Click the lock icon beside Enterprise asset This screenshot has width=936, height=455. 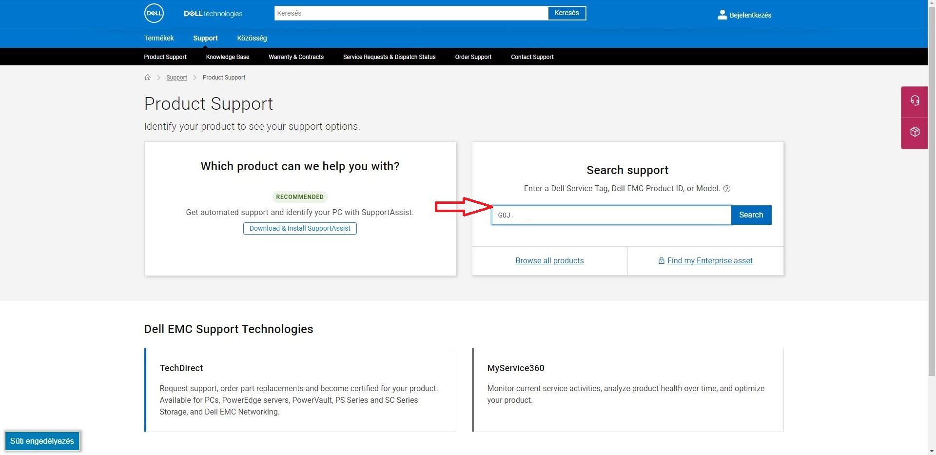click(x=661, y=260)
